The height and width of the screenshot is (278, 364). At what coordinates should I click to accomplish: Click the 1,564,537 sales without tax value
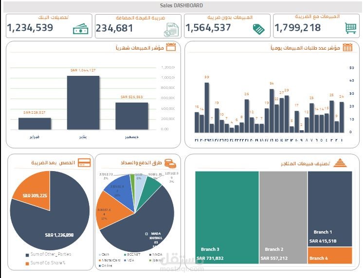tap(208, 28)
